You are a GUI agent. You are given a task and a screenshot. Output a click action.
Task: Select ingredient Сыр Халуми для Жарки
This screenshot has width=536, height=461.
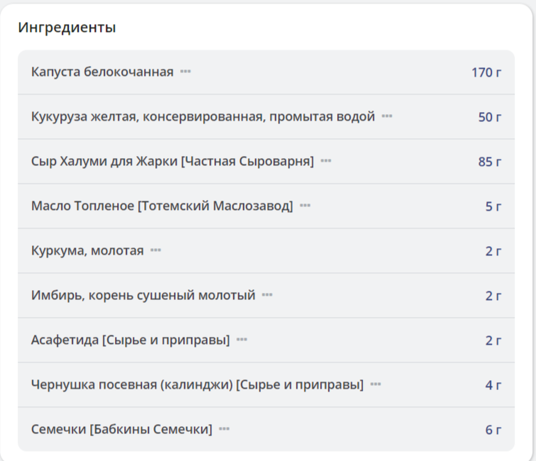click(x=172, y=161)
